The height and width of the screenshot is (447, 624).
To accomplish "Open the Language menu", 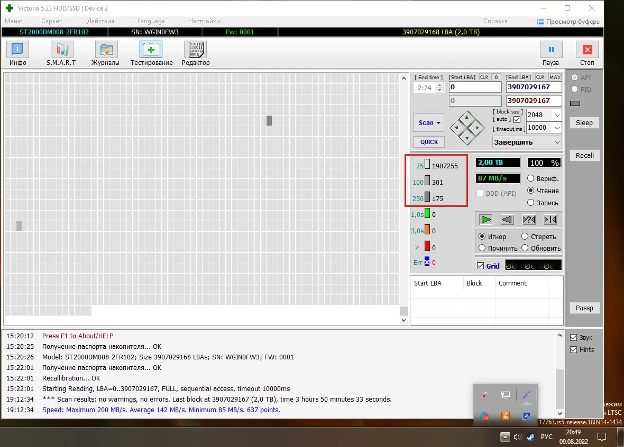I will (x=151, y=21).
